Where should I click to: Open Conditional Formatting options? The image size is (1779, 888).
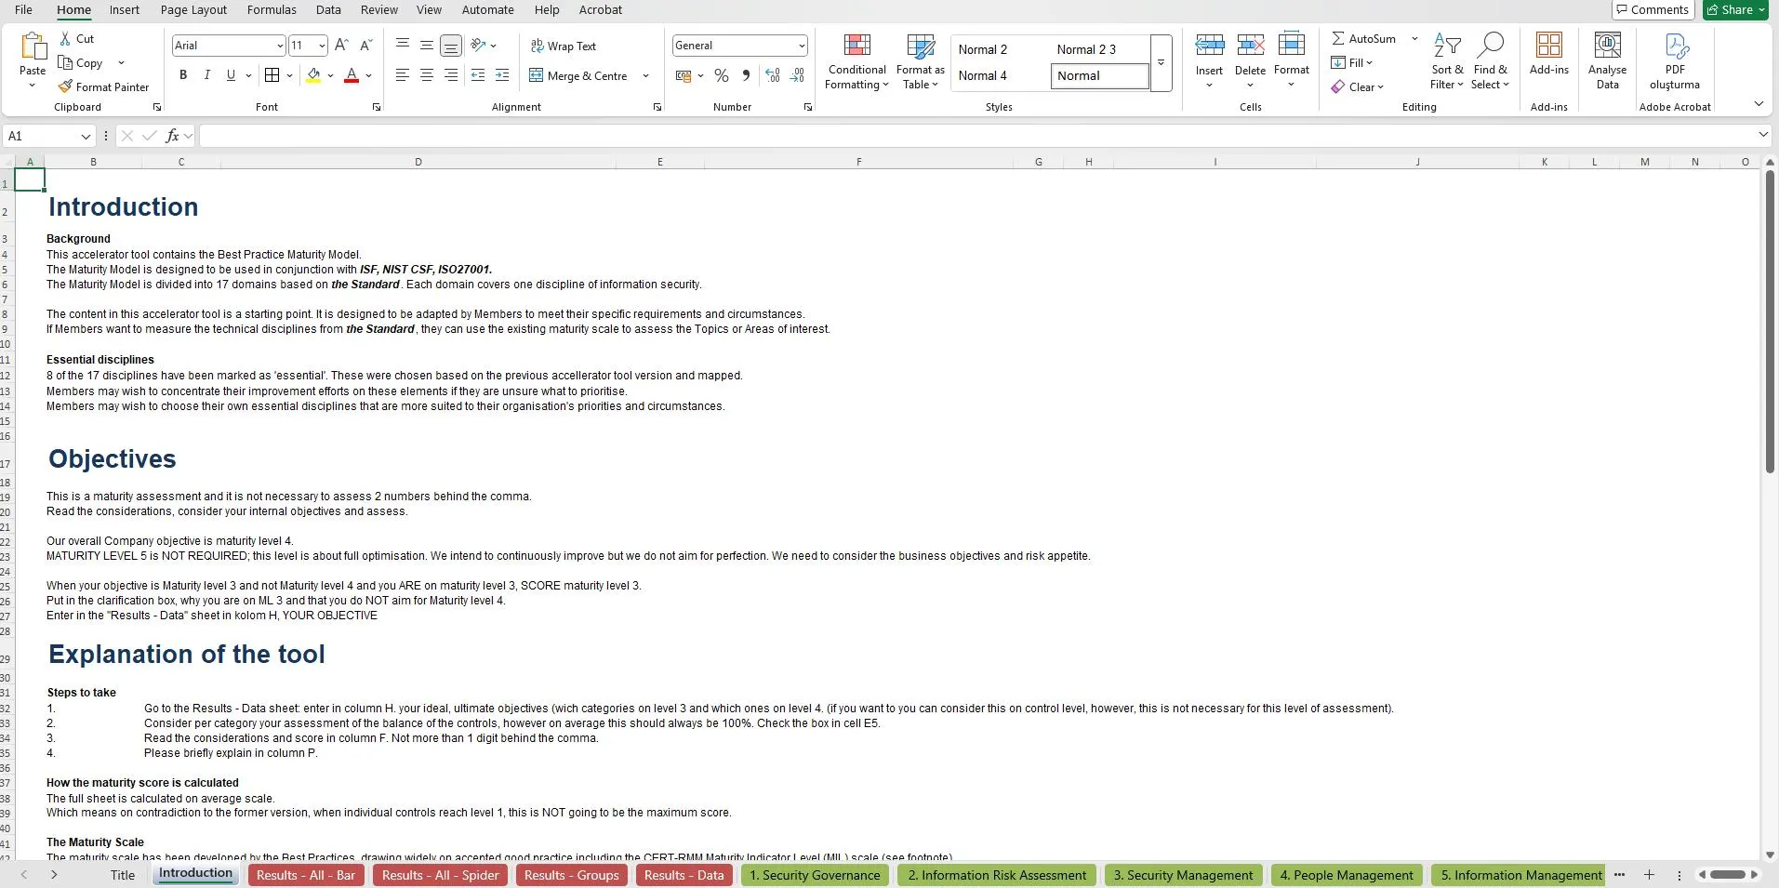click(855, 62)
